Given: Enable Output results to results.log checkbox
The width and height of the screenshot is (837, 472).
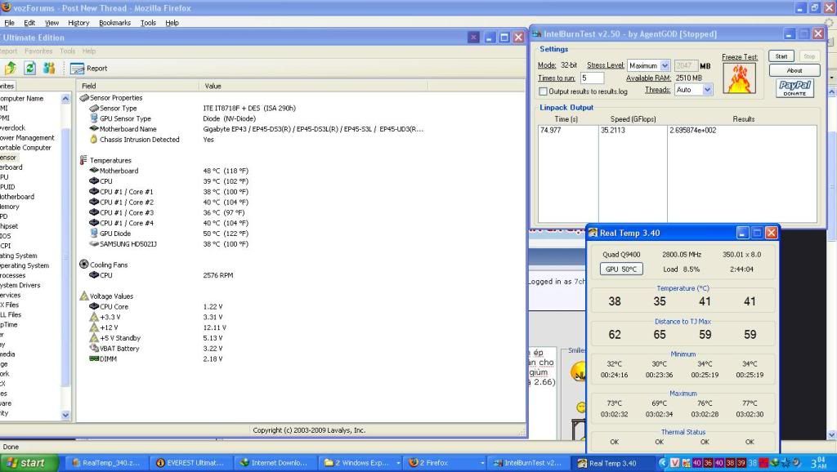Looking at the screenshot, I should 543,91.
